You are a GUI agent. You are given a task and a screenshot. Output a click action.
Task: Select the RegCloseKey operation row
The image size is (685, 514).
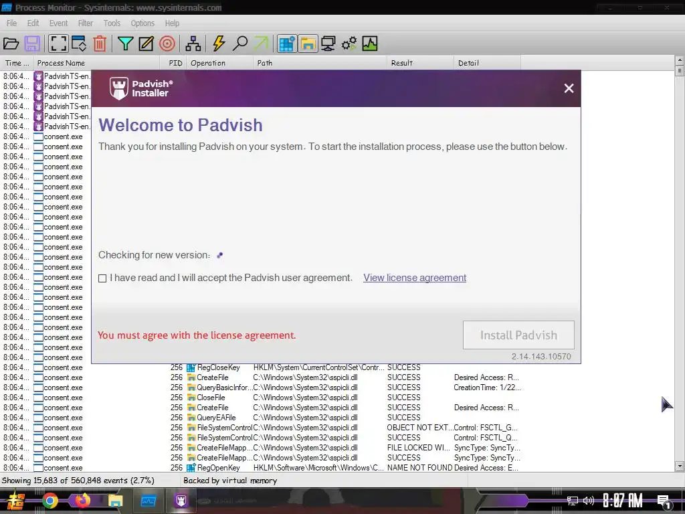coord(262,367)
